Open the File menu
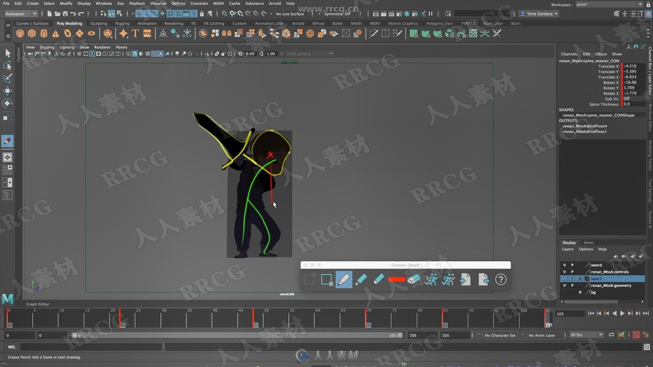This screenshot has width=653, height=367. pyautogui.click(x=6, y=4)
